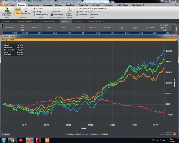Switch to the Sessions by Day tab

click(95, 21)
